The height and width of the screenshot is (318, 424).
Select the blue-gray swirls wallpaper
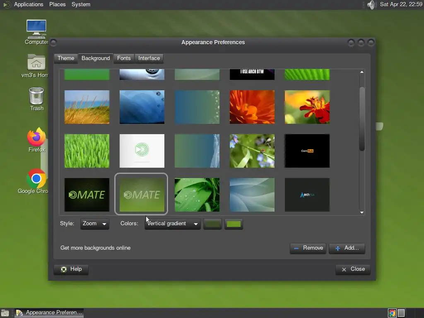(252, 195)
